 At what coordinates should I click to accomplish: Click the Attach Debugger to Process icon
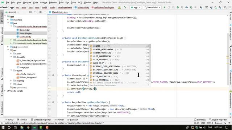point(191,7)
